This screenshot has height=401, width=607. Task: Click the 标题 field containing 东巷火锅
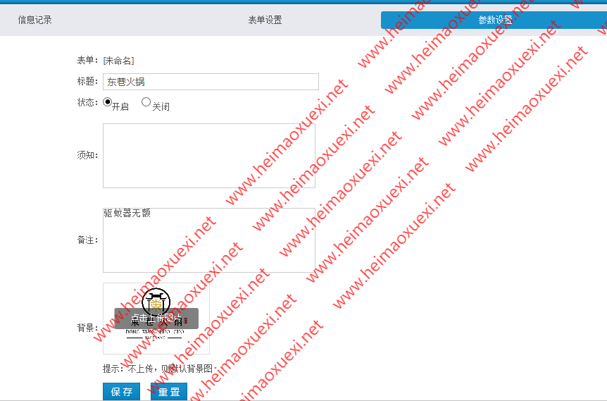point(211,82)
